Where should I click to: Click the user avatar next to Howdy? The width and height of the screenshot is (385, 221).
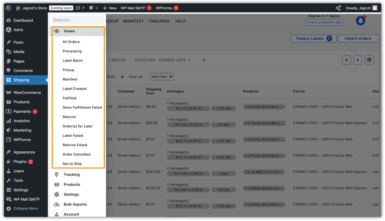375,8
